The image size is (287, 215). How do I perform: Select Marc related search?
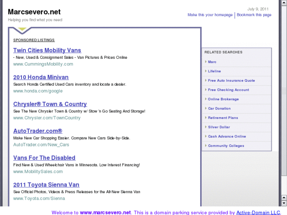click(212, 62)
